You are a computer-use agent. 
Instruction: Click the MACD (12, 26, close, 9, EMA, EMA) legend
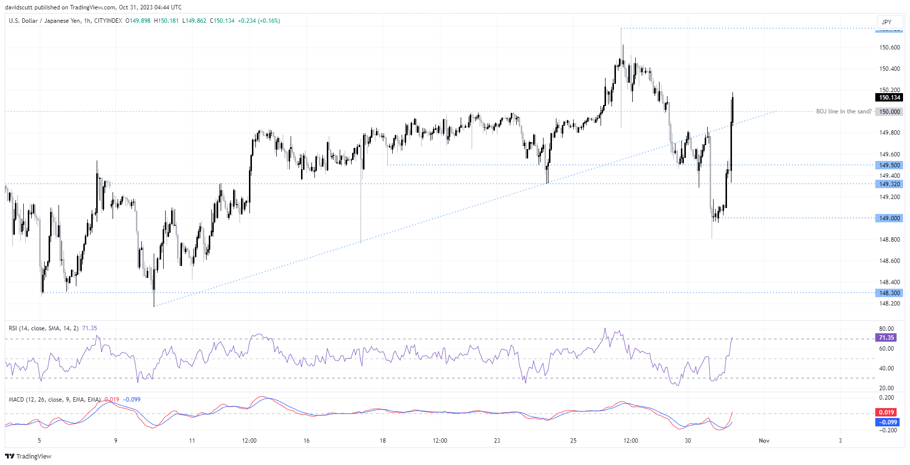pyautogui.click(x=55, y=400)
